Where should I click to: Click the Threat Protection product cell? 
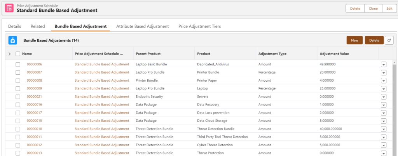point(210,153)
